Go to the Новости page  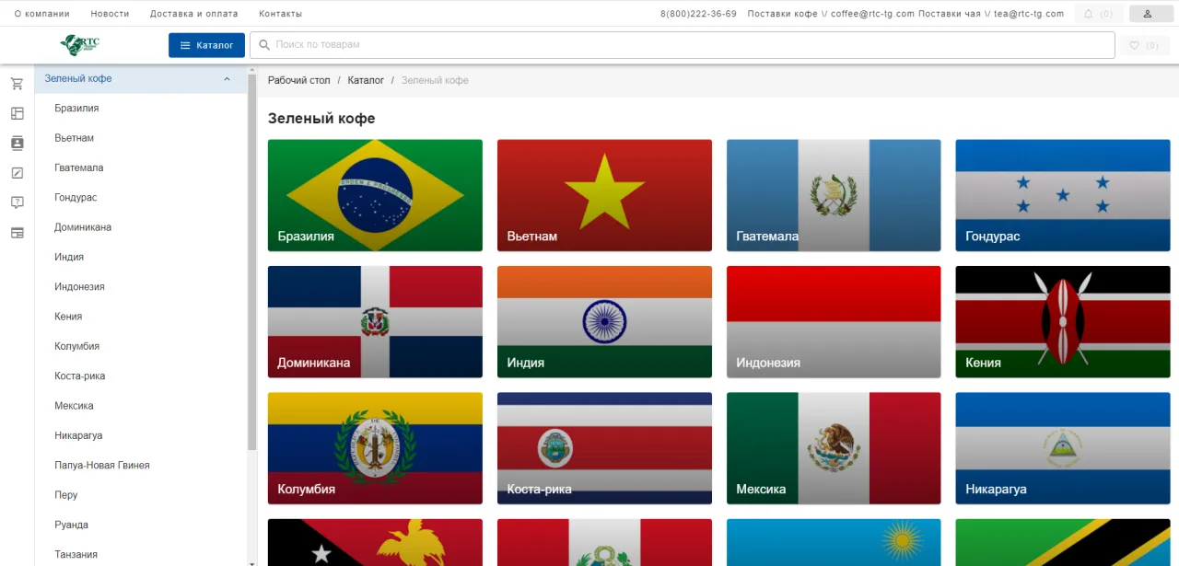point(110,14)
